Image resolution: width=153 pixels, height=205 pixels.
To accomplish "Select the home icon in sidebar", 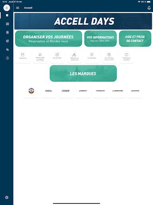I will pos(7,15).
